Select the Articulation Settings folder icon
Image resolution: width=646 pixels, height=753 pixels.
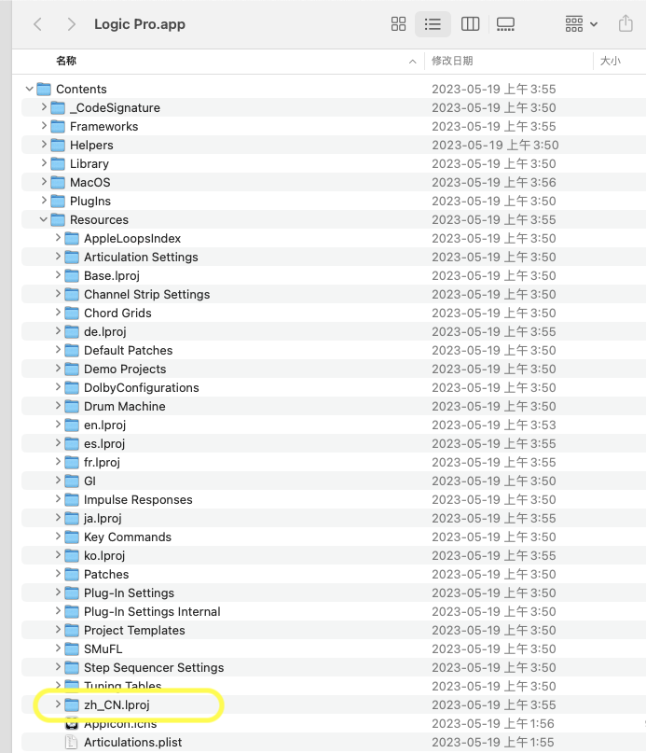coord(72,257)
